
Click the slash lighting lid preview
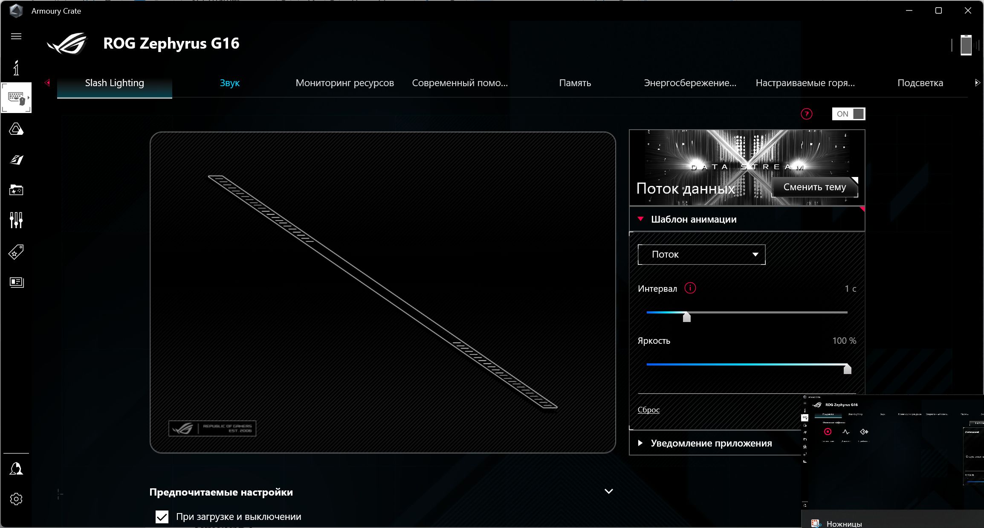tap(382, 292)
